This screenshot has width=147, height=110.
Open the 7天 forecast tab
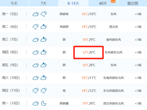(44, 3)
